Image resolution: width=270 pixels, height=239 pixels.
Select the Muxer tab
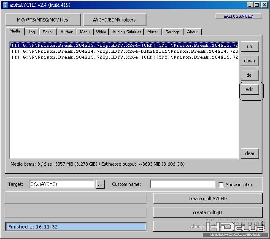(153, 32)
